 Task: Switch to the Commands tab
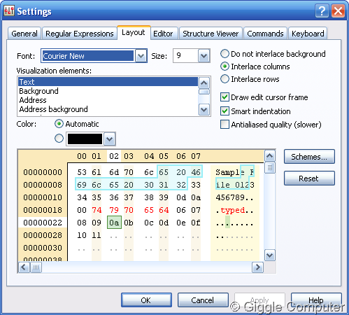click(x=265, y=34)
